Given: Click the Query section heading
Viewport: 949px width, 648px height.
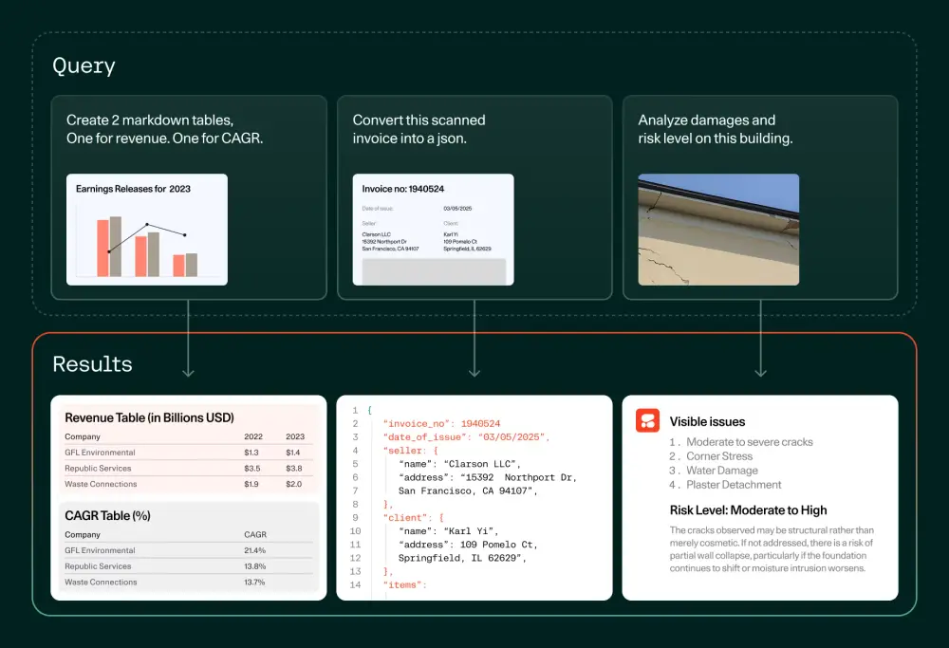Looking at the screenshot, I should (84, 65).
